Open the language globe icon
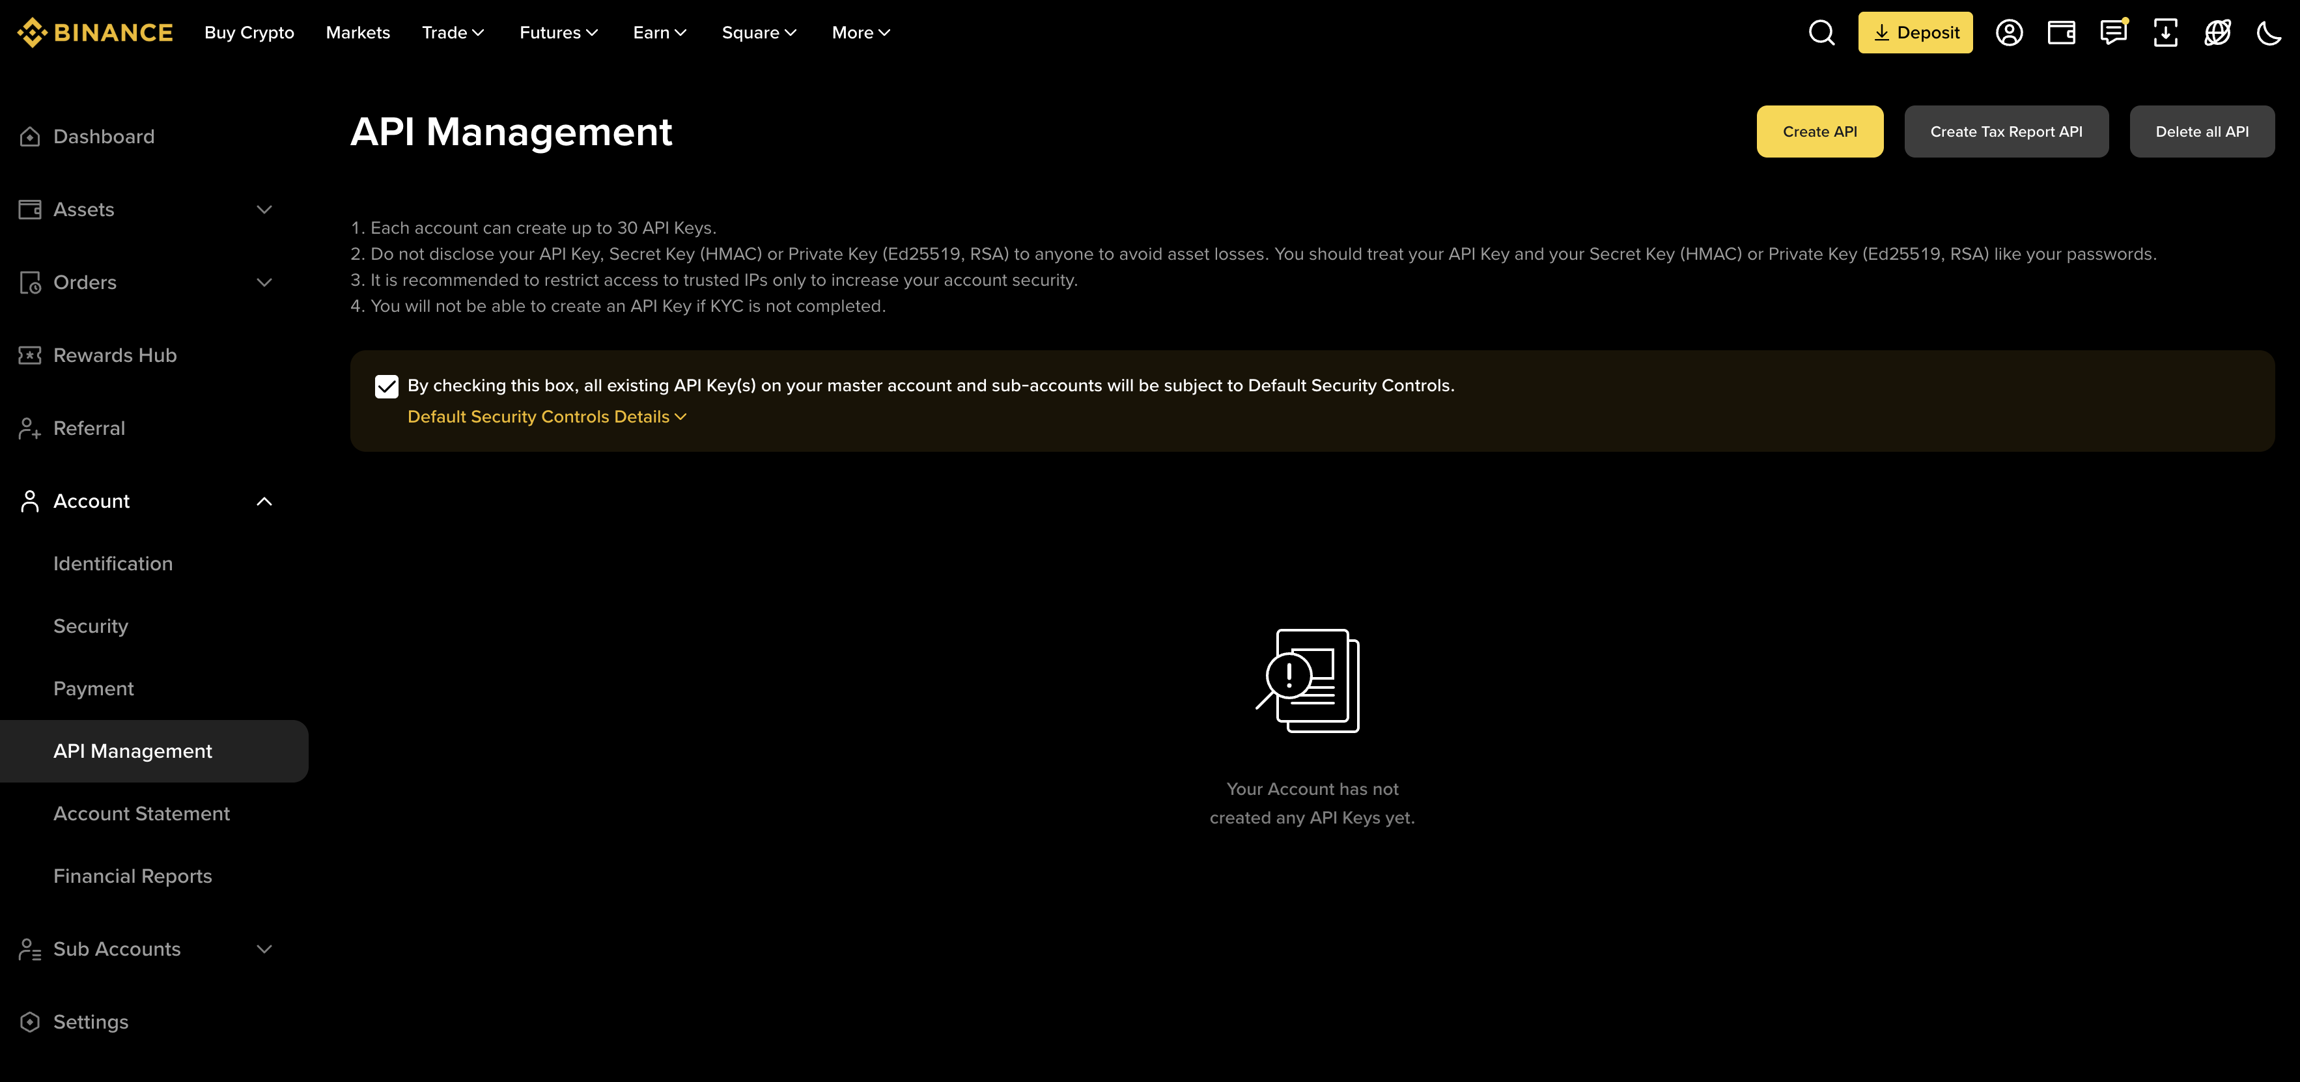 2217,32
